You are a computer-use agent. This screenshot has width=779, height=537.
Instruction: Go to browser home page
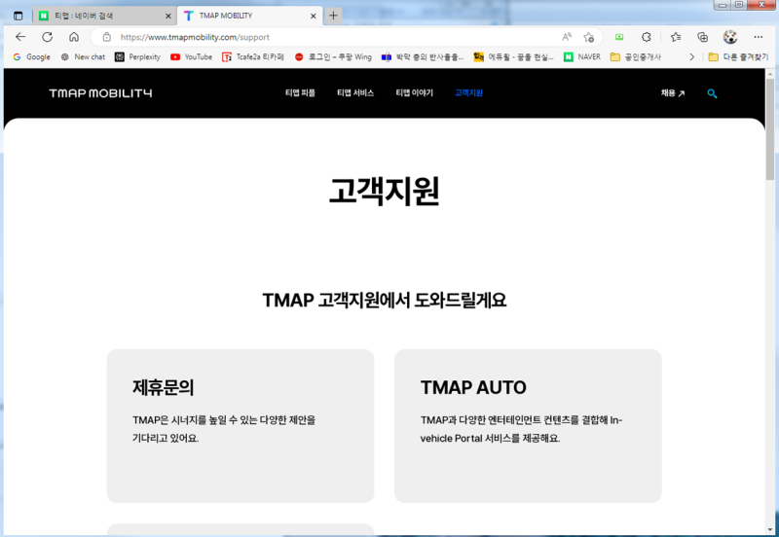click(x=74, y=37)
